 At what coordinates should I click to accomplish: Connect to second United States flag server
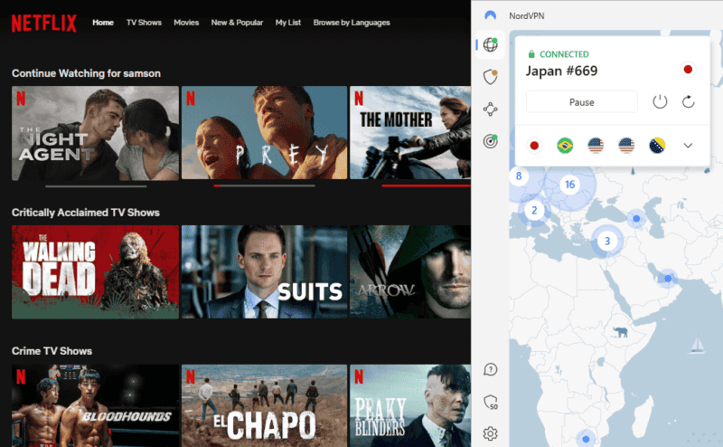coord(626,146)
